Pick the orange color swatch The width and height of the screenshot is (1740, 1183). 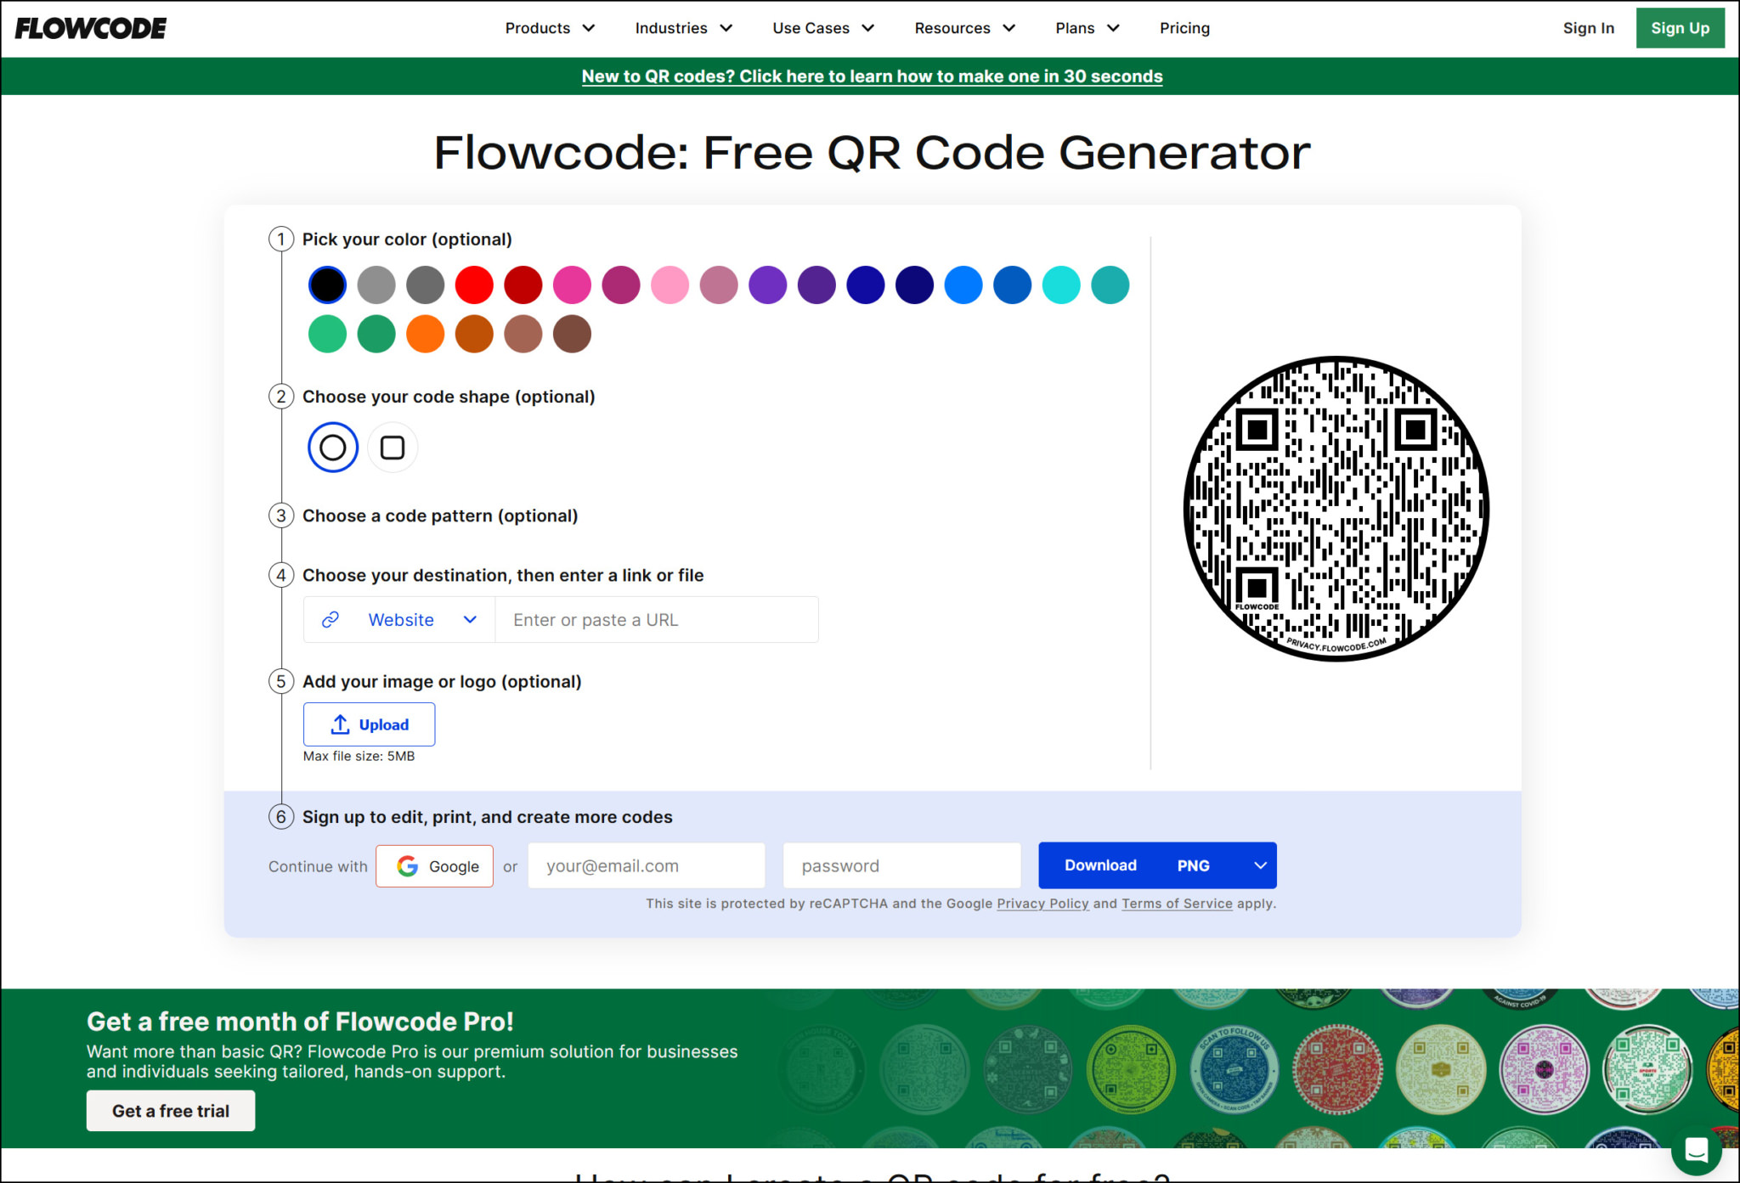click(425, 334)
